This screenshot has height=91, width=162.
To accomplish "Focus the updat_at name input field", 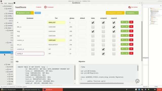I will click(x=30, y=54).
